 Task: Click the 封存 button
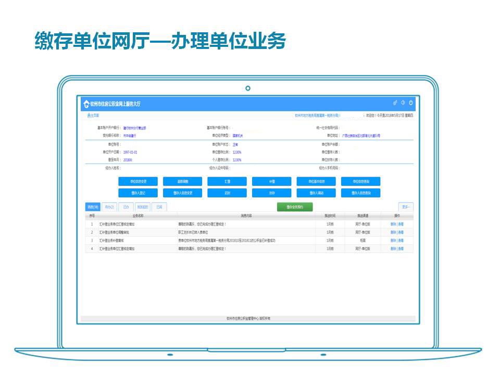coord(272,193)
